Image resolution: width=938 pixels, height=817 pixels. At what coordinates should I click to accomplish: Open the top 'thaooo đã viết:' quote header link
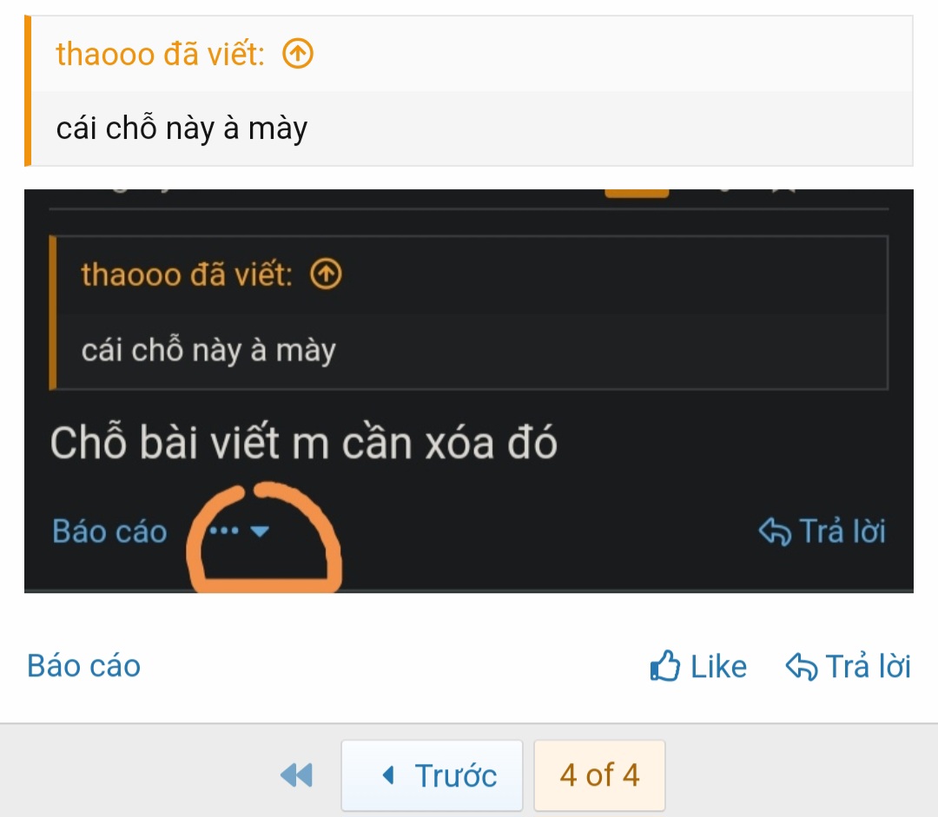pos(161,54)
